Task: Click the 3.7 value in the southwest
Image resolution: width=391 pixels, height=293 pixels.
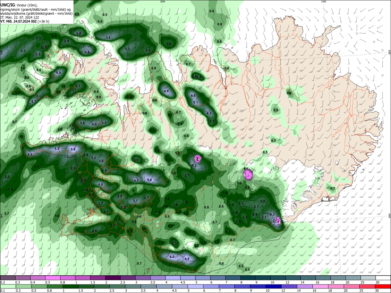Action: pyautogui.click(x=136, y=201)
